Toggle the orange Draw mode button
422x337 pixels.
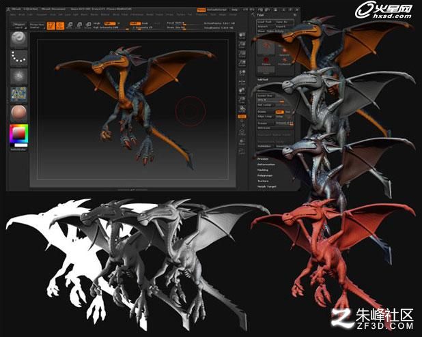[60, 25]
